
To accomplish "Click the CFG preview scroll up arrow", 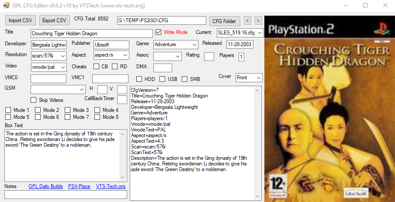I will [257, 90].
